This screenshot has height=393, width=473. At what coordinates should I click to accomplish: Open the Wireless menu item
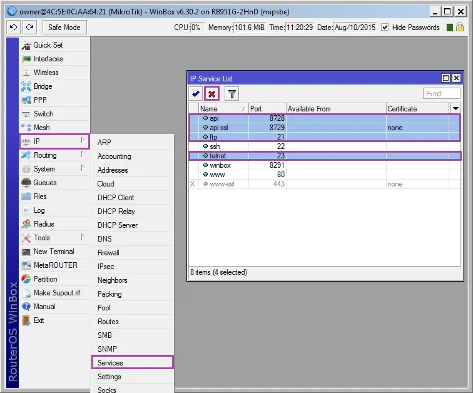(55, 73)
